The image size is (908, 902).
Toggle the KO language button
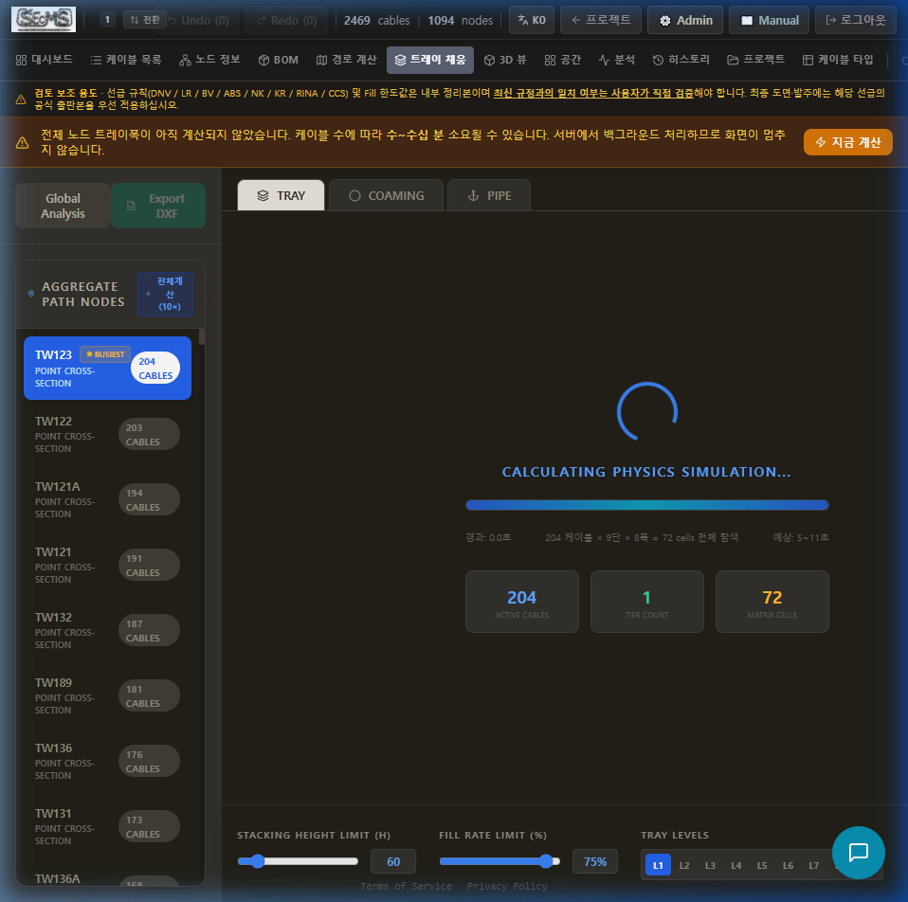point(532,20)
